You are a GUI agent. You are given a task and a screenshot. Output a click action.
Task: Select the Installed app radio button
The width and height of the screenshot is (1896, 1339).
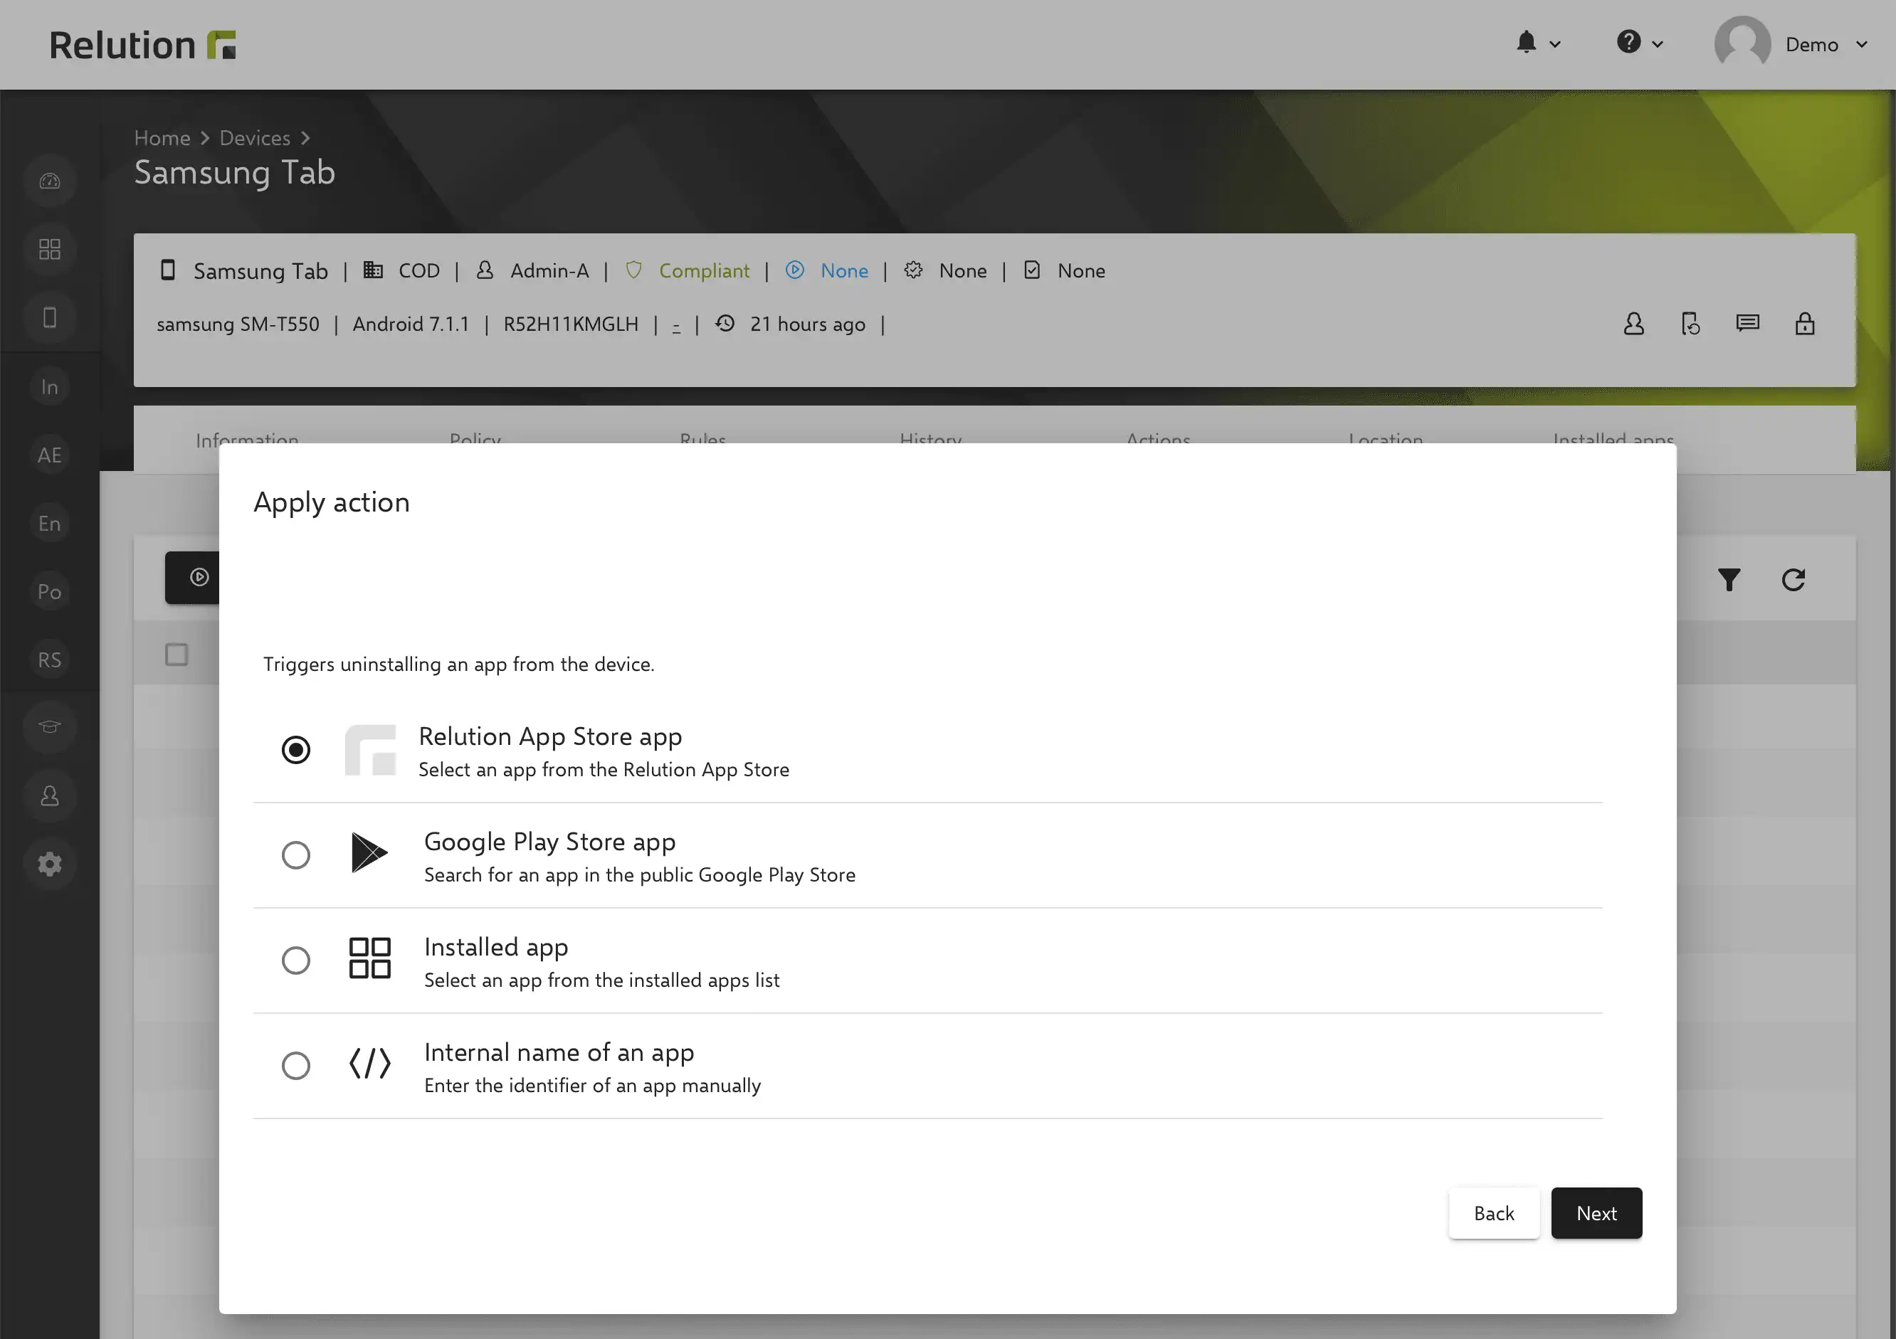295,960
